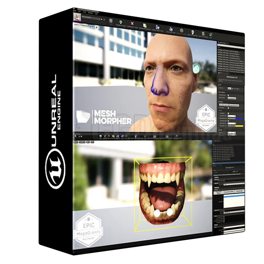Click the search field above the morph target list

230,46
